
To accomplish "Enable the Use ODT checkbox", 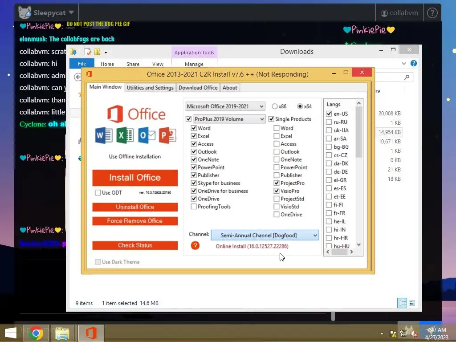I will pos(98,192).
